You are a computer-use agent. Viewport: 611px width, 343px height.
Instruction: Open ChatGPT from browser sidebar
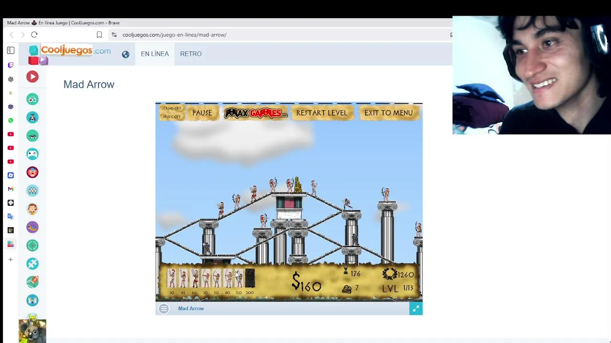(11, 79)
